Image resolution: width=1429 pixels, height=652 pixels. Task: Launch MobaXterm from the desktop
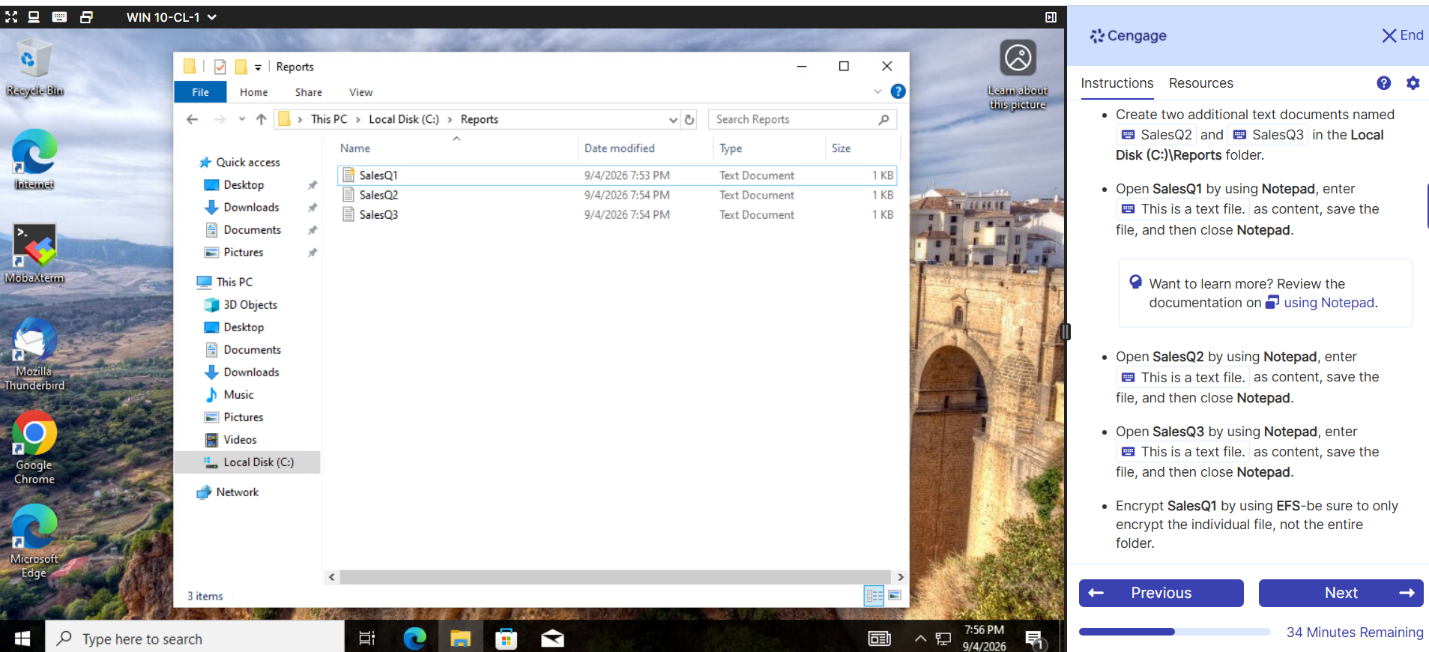(34, 253)
